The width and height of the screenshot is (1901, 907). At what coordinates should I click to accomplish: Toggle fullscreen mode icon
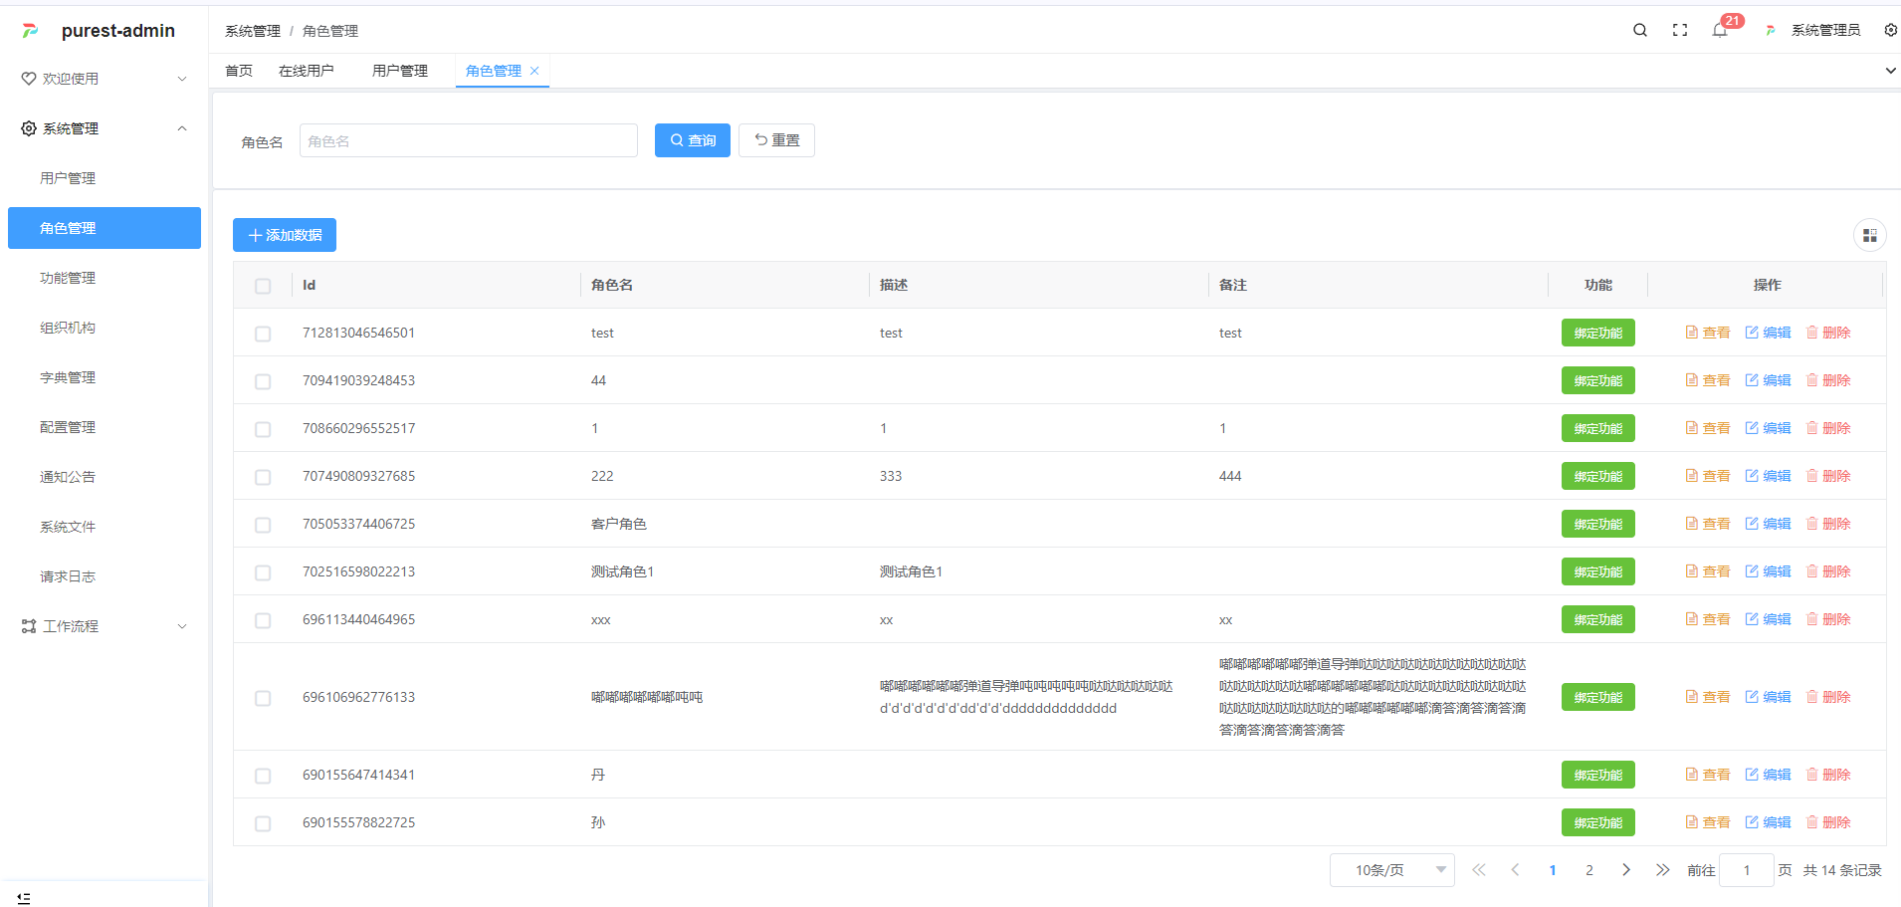point(1680,31)
